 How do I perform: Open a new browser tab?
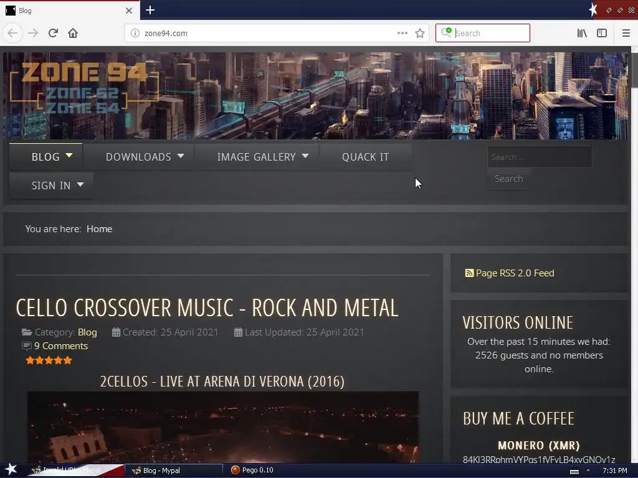point(150,10)
